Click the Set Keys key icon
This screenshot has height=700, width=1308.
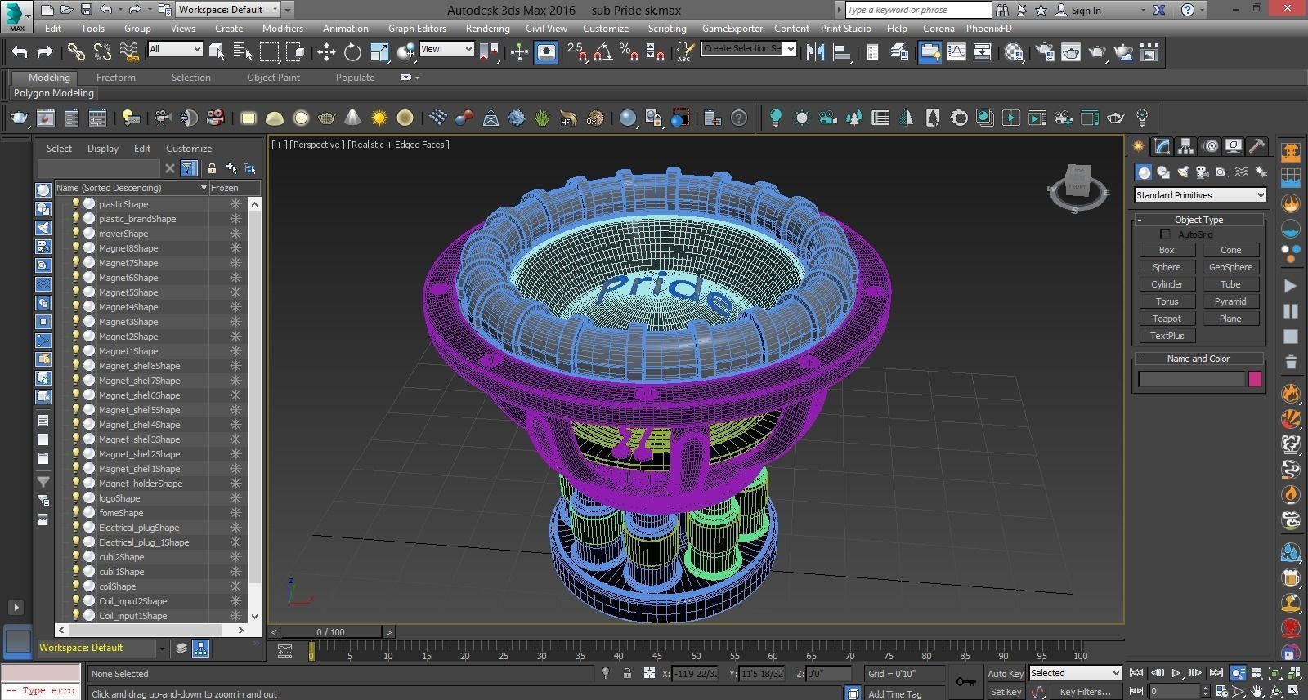pyautogui.click(x=965, y=682)
